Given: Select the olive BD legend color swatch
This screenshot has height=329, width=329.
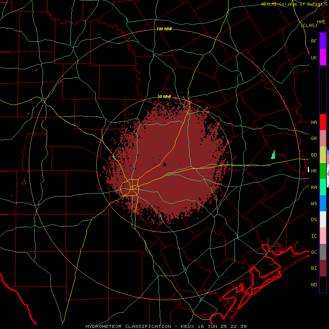Looking at the screenshot, I should click(323, 155).
